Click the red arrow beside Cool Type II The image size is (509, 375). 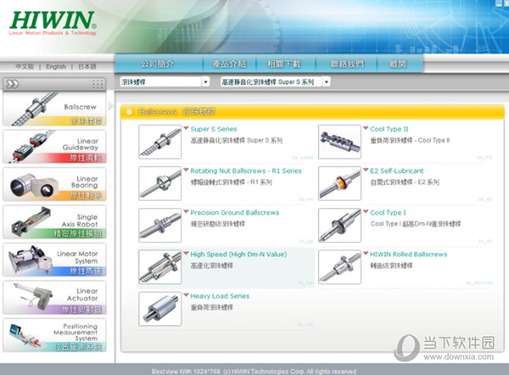(x=366, y=128)
